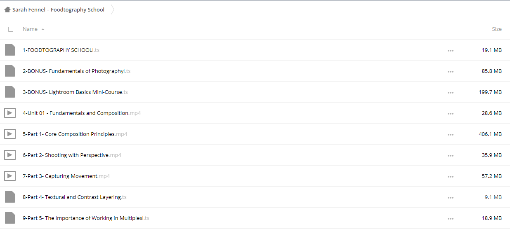Click play icon for 6-Part 2 Shooting with Perspective

[x=10, y=155]
